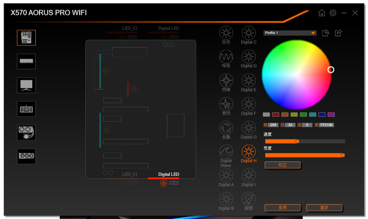368x219 pixels.
Task: Choose the 自動 color cycle mode
Action: 226,130
